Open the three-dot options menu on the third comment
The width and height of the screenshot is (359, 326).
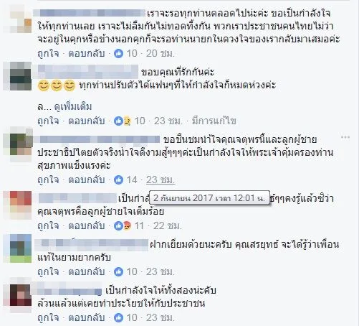(x=345, y=137)
